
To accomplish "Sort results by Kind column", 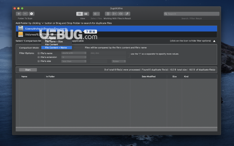I will coord(200,77).
